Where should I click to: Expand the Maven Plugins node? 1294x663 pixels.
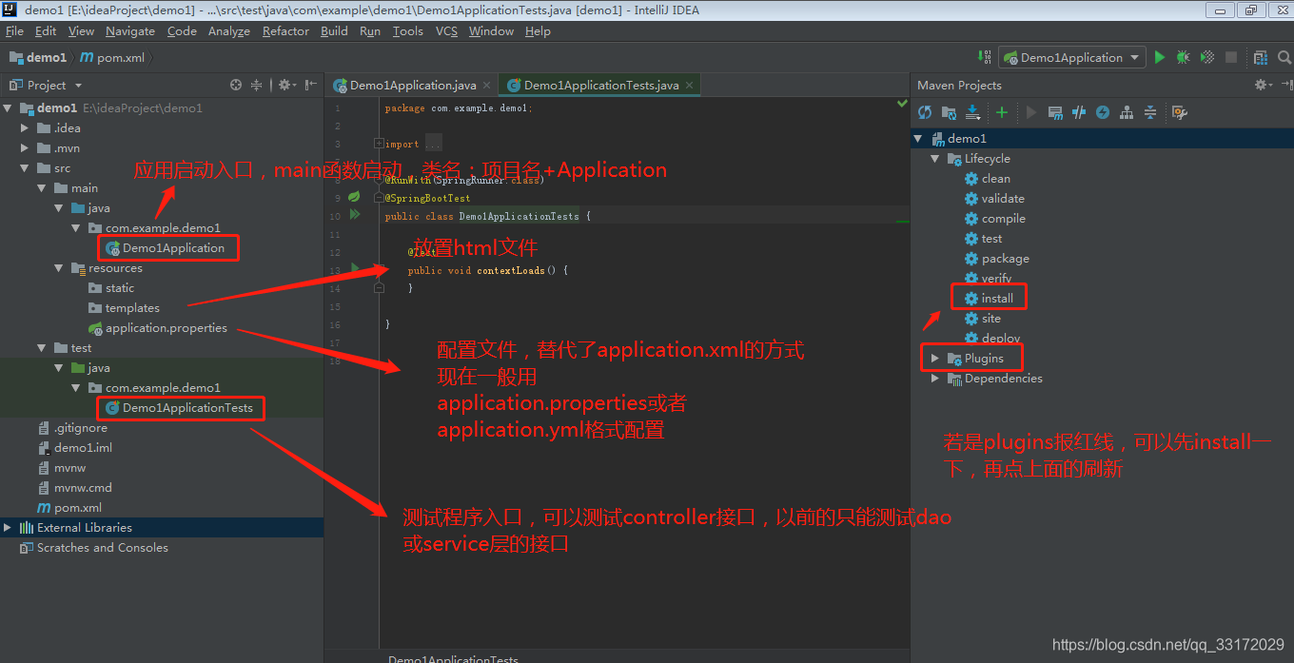935,358
